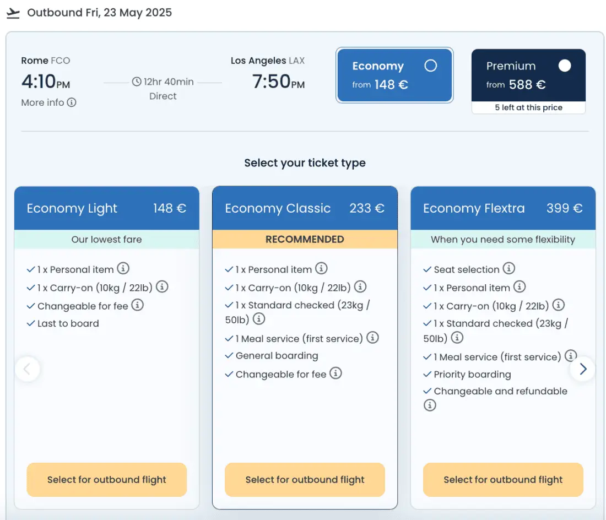This screenshot has height=520, width=606.
Task: Select the Economy fare radio button
Action: [431, 66]
